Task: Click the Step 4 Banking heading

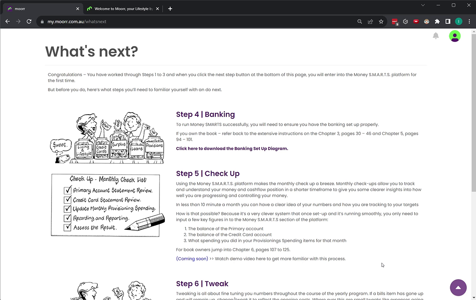Action: (x=205, y=114)
